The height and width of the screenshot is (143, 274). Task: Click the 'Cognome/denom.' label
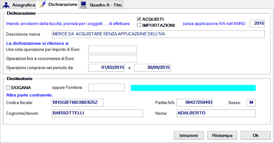pos(23,113)
